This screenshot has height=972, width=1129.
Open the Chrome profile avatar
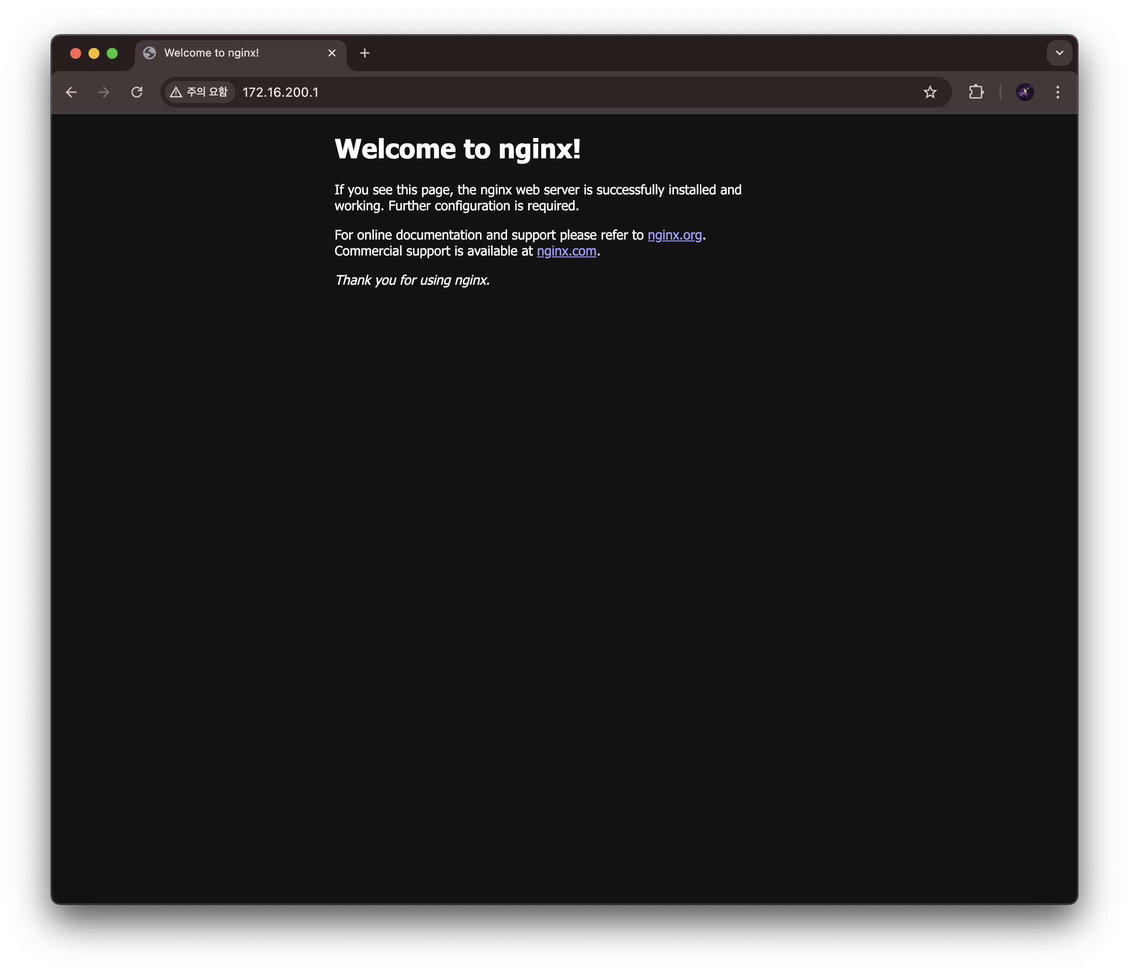1025,92
